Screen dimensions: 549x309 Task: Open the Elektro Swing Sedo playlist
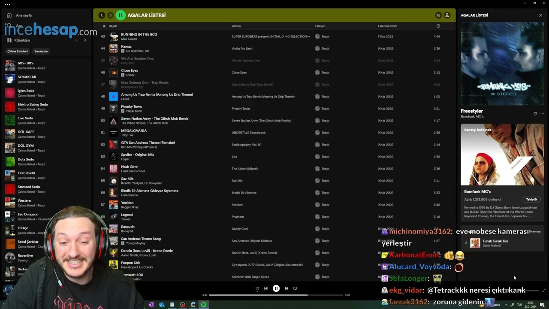(46, 107)
